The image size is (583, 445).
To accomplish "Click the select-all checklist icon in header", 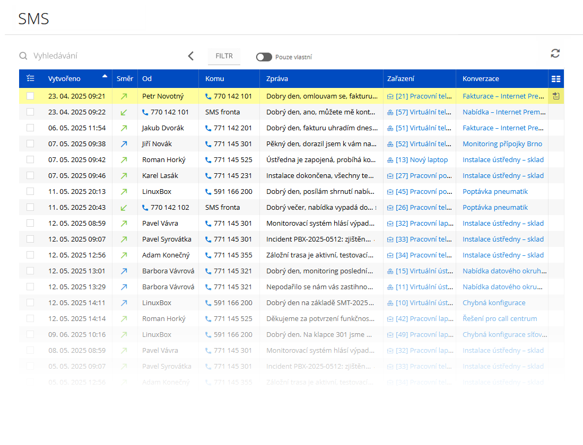I will click(x=30, y=78).
